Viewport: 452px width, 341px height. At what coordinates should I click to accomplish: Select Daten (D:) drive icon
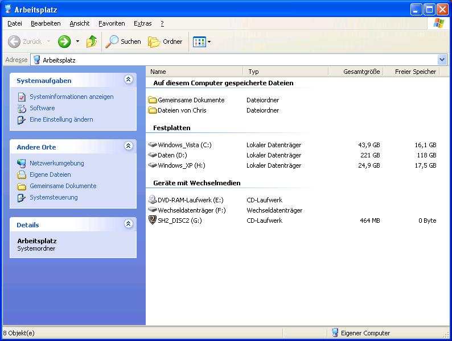(152, 155)
